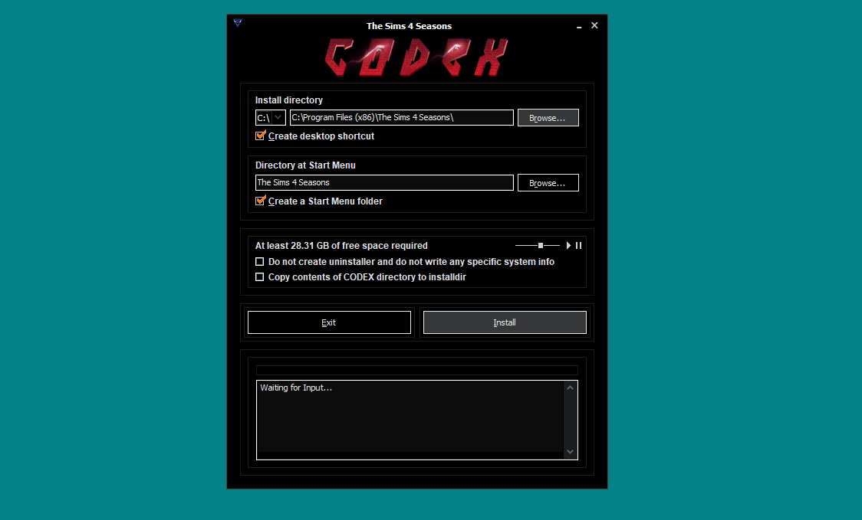The height and width of the screenshot is (520, 862).
Task: Click the install directory path field
Action: (401, 117)
